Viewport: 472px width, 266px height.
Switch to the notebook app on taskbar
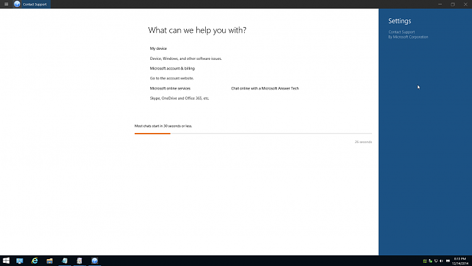point(65,260)
